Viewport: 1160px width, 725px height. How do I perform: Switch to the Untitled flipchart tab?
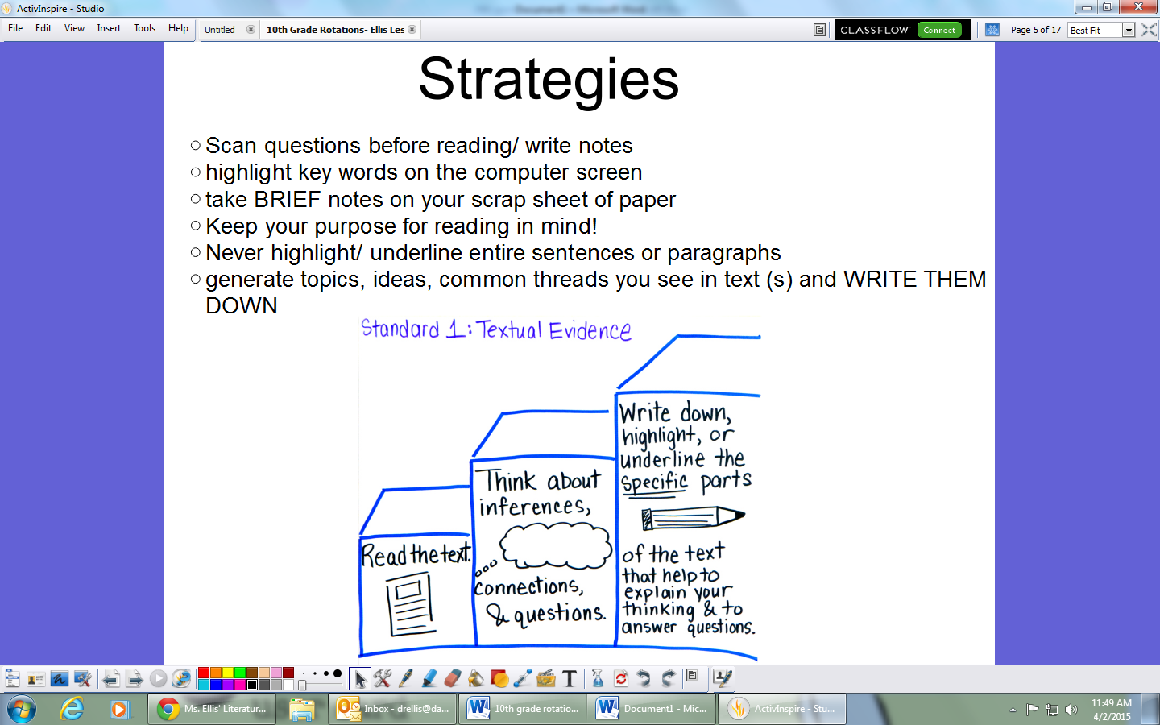click(220, 30)
